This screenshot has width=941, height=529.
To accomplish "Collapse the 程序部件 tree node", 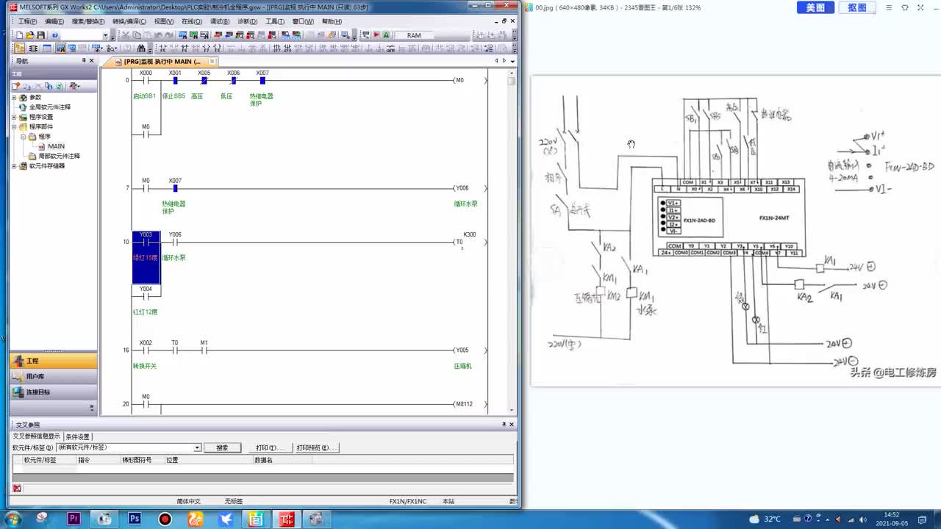I will pos(14,127).
